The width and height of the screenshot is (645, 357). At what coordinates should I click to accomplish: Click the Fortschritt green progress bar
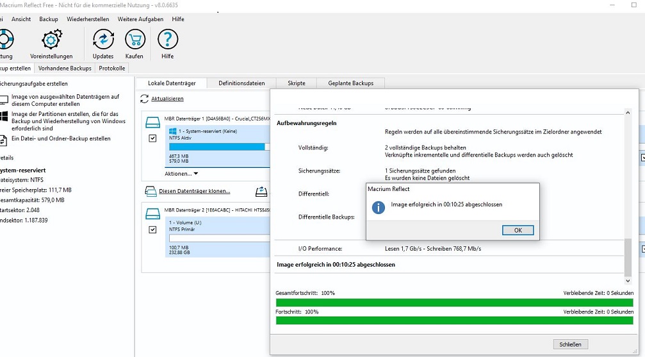(455, 320)
